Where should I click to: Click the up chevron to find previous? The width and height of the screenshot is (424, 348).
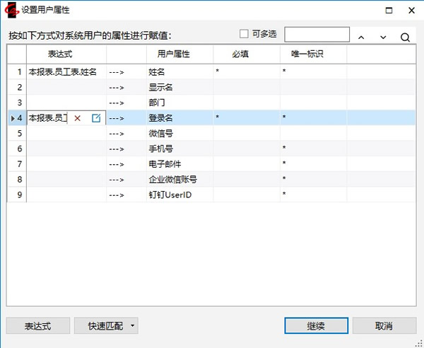pyautogui.click(x=361, y=37)
